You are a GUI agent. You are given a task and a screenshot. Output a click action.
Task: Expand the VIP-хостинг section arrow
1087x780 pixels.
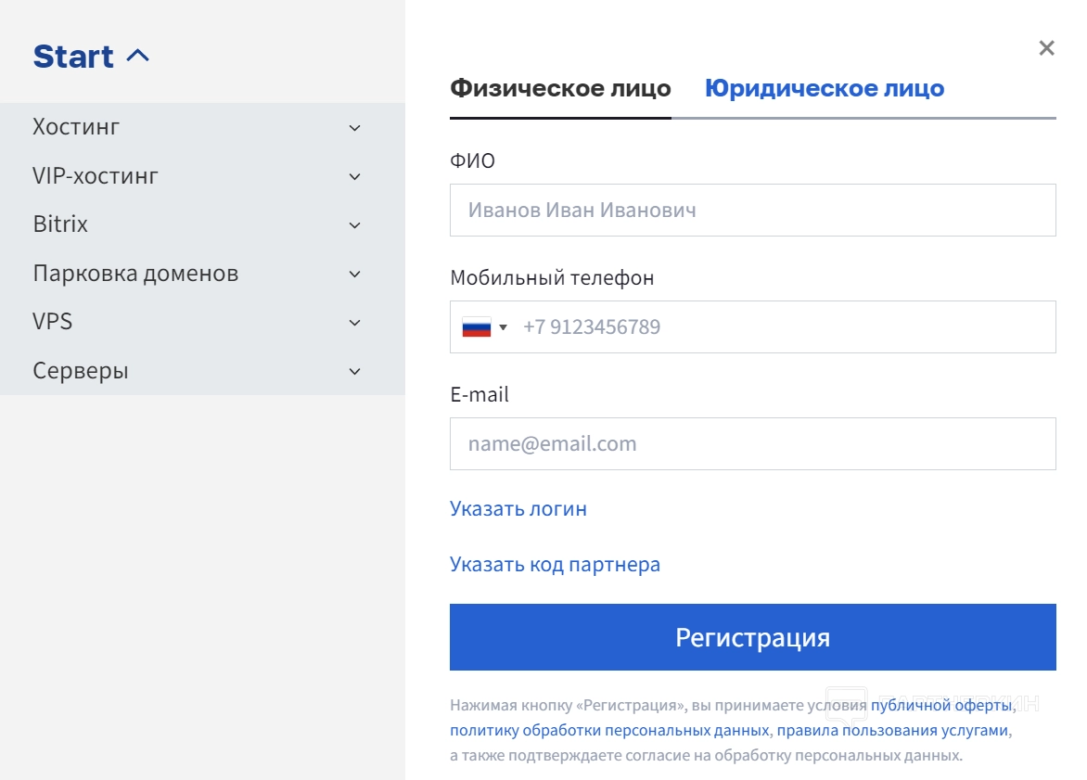354,176
